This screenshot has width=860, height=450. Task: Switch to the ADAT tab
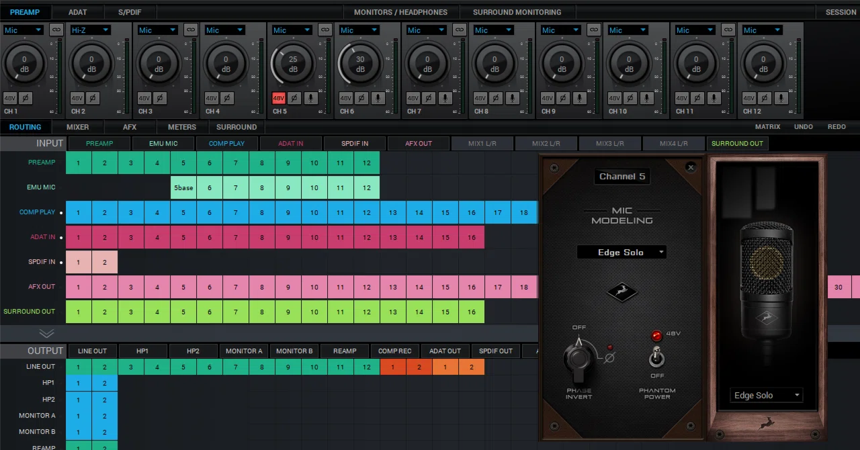(x=77, y=12)
